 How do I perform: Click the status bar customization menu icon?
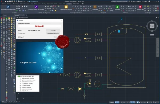(158, 102)
